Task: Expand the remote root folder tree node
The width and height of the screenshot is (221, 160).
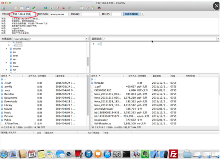Action: (93, 44)
